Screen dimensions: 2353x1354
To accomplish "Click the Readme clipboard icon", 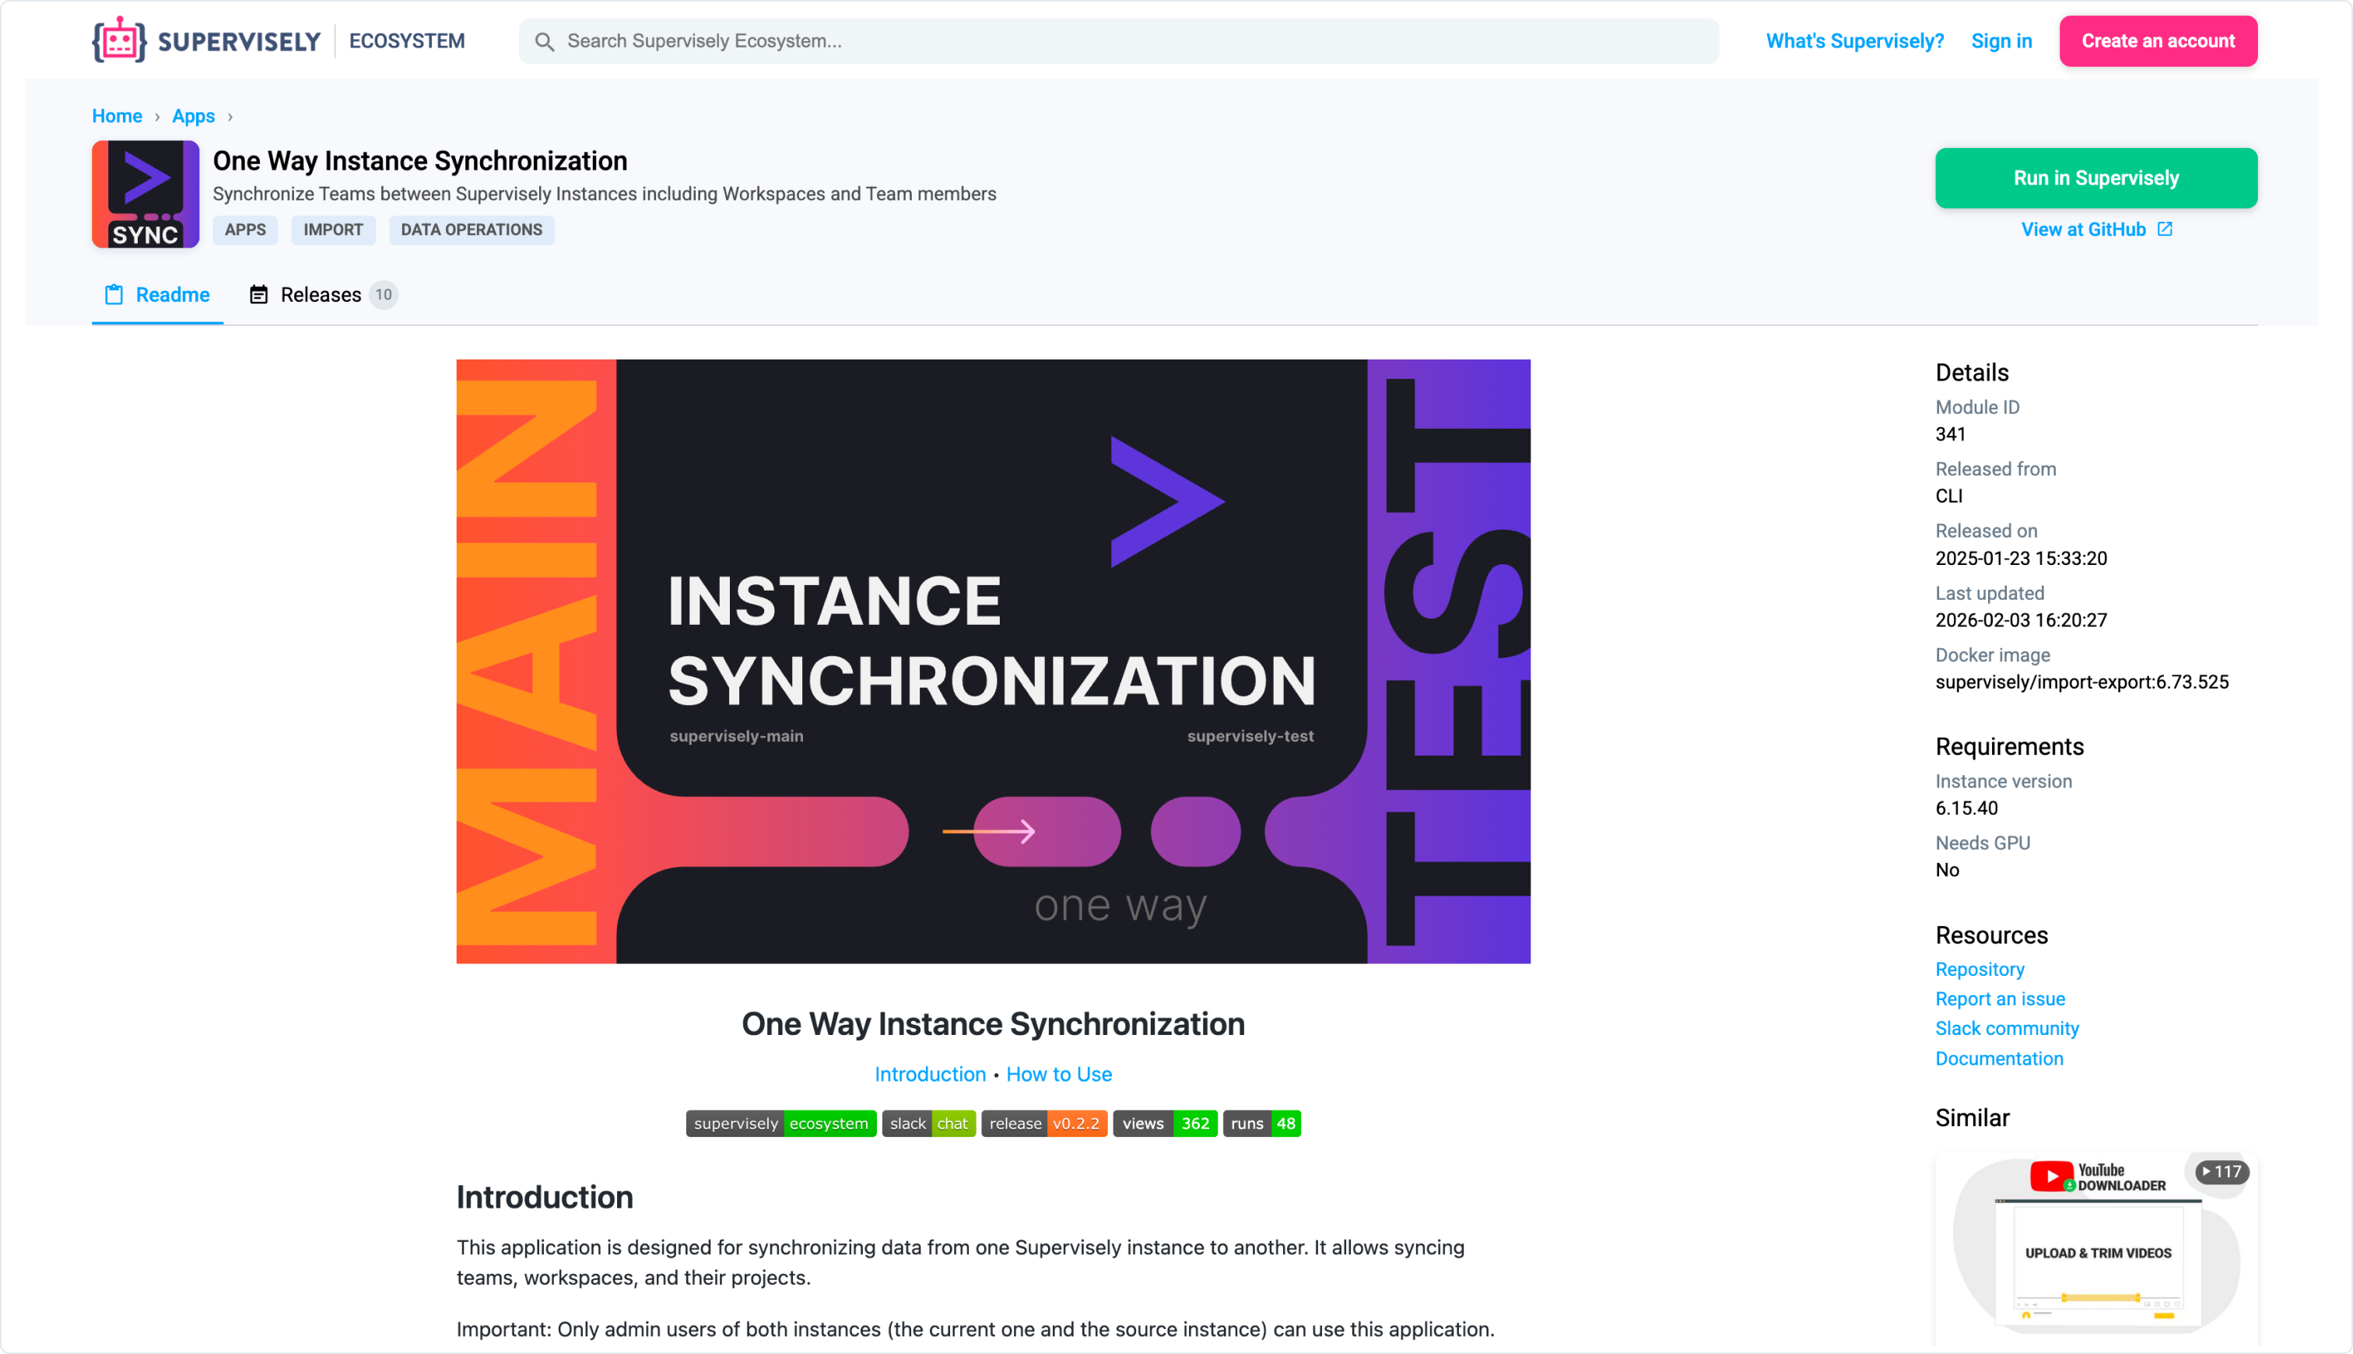I will click(x=114, y=295).
